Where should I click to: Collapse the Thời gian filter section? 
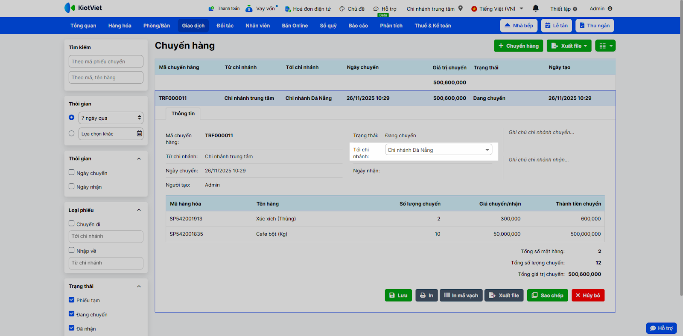[x=139, y=159]
